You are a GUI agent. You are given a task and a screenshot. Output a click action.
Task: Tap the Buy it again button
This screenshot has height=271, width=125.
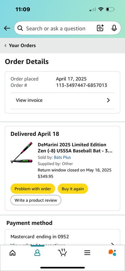72,189
